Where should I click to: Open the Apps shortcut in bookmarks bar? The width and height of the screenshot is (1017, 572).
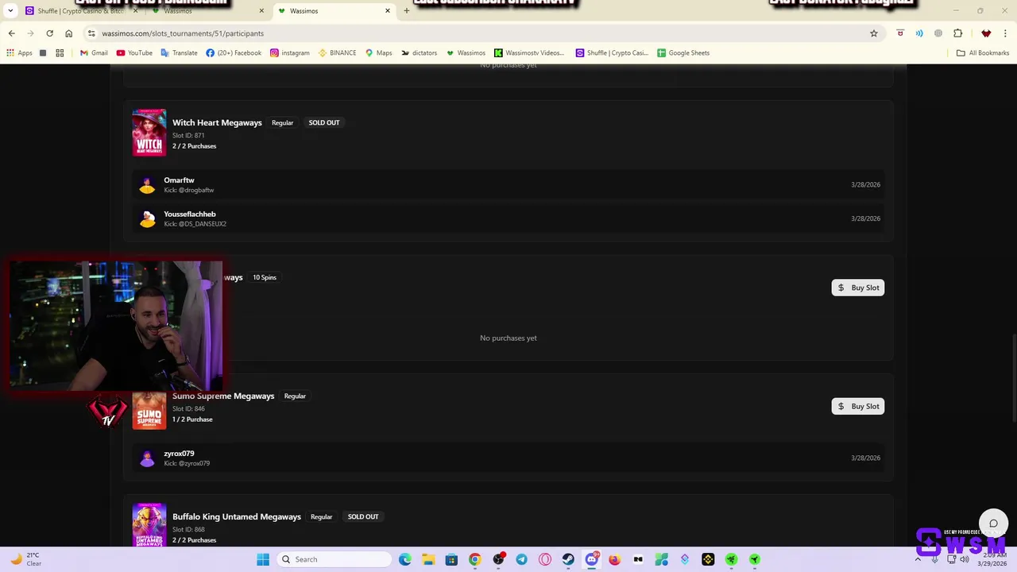19,53
